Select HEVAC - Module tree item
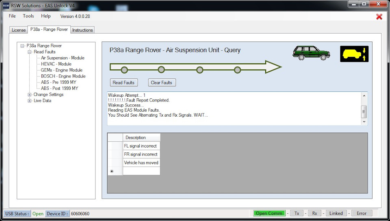 (x=56, y=64)
